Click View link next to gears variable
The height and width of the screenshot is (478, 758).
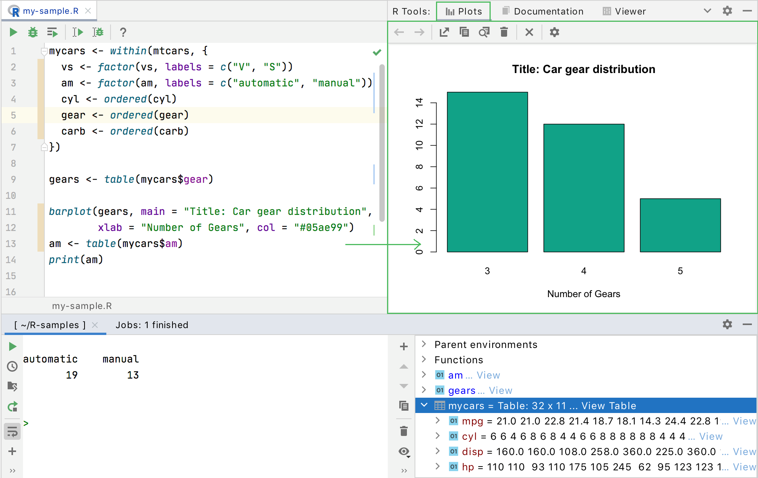pos(500,390)
